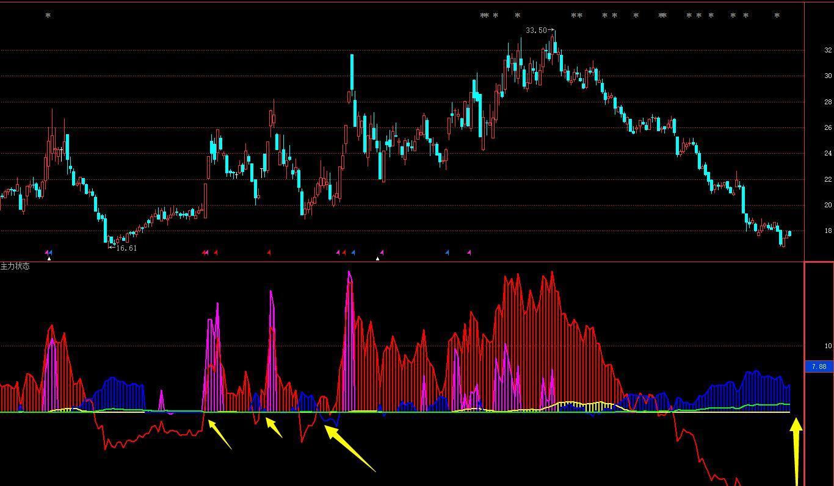Click the leftmost magenta flag signal marker

[x=46, y=252]
